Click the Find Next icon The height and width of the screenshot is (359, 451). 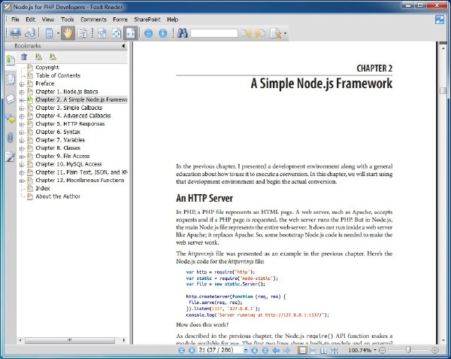tap(260, 33)
